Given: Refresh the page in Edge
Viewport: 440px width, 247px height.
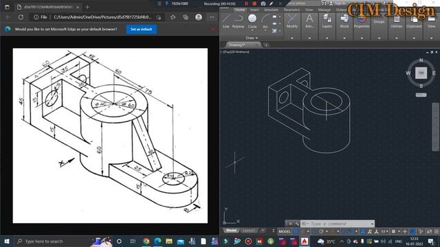Looking at the screenshot, I should point(21,17).
